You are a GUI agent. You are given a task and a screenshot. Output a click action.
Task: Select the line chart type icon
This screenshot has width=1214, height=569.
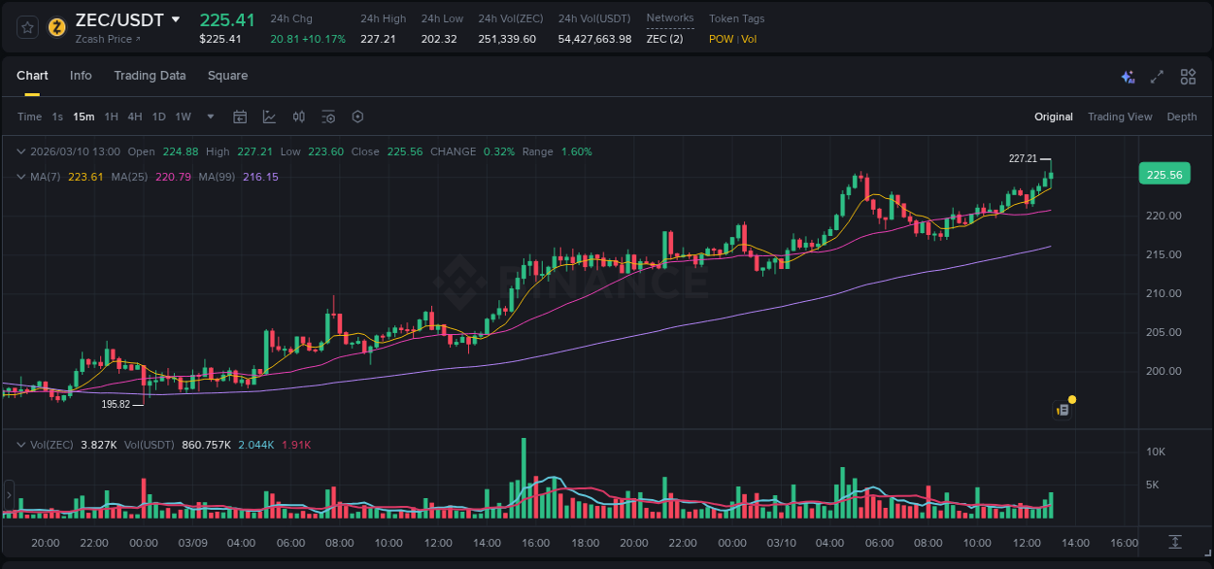coord(268,117)
